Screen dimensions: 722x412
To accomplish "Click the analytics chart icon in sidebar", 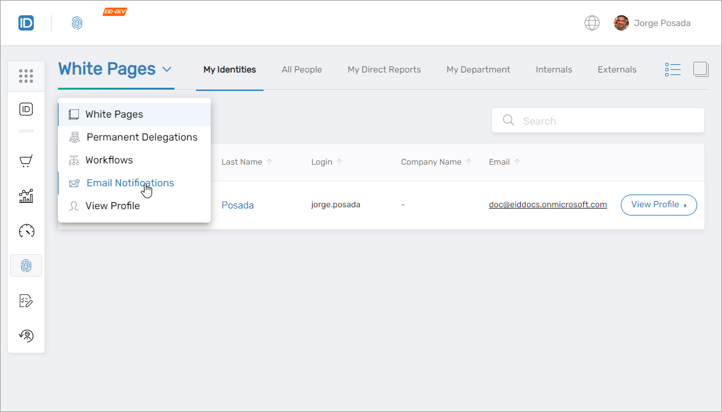I will coord(25,196).
